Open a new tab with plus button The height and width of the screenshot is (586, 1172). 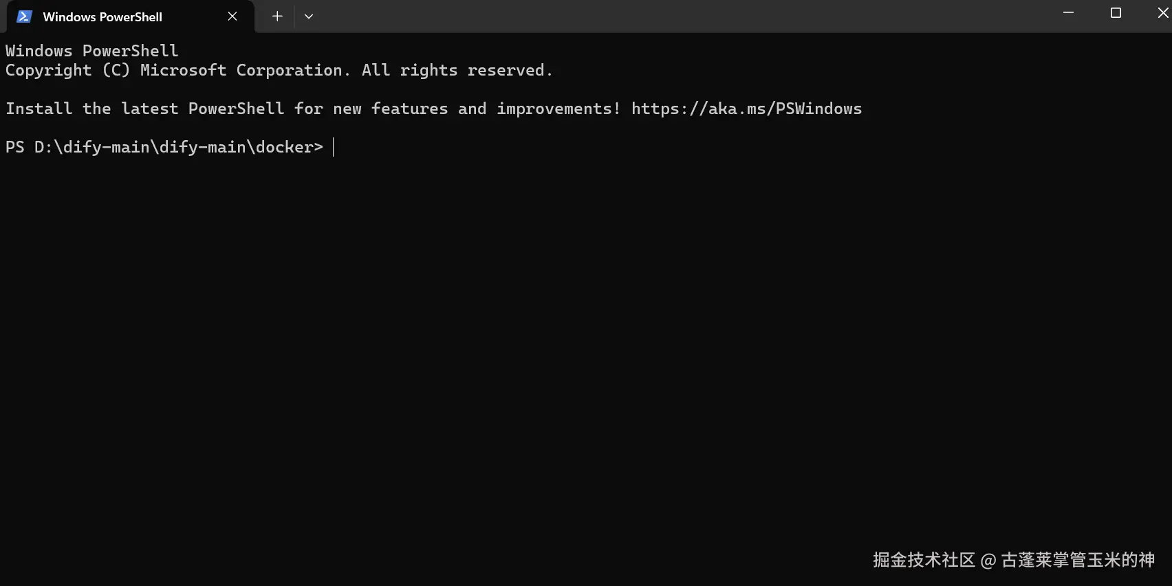tap(277, 16)
